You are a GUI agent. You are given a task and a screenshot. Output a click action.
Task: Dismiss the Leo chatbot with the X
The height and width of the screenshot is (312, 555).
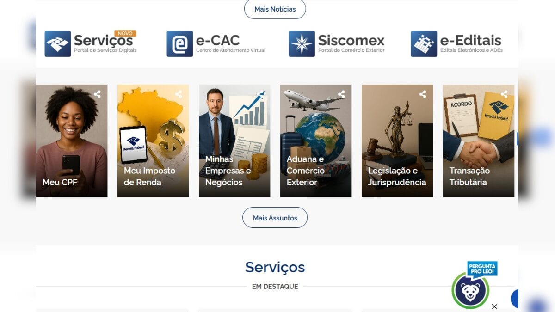coord(494,306)
